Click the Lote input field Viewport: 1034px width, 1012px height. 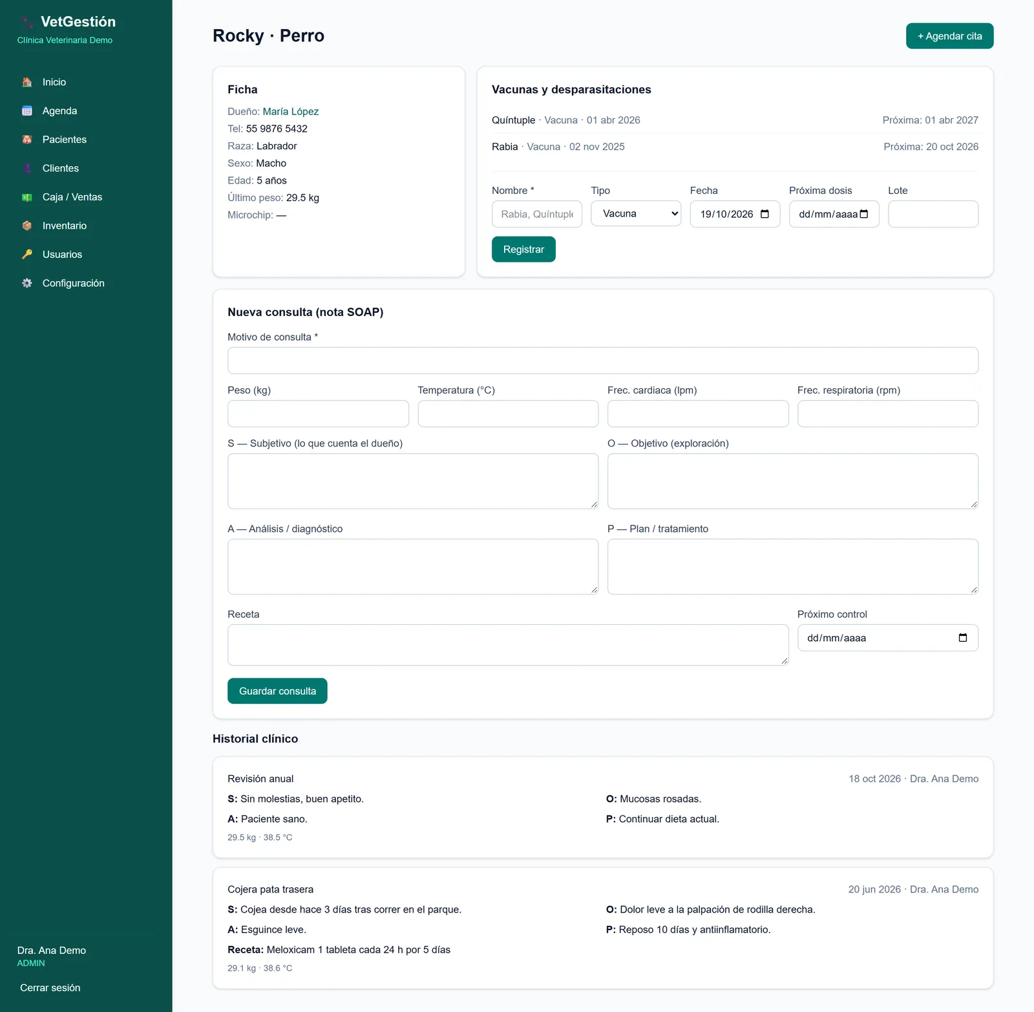(x=933, y=214)
